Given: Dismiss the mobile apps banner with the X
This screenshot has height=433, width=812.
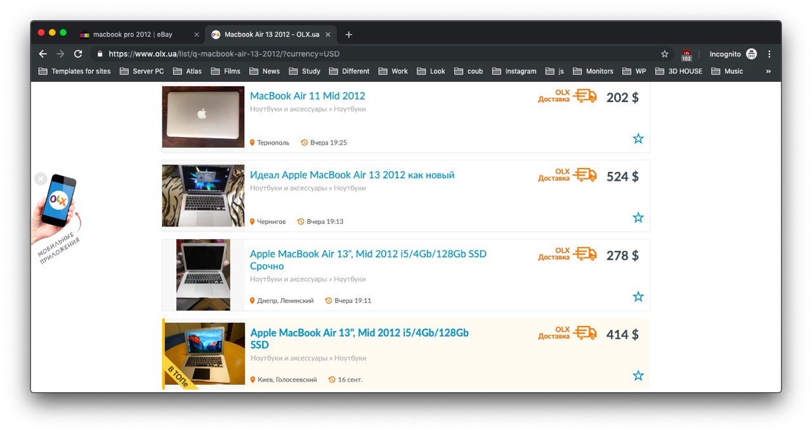Looking at the screenshot, I should [x=41, y=179].
